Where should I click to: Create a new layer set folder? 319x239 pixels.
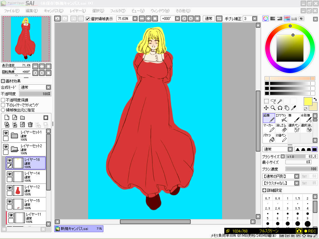pyautogui.click(x=22, y=118)
